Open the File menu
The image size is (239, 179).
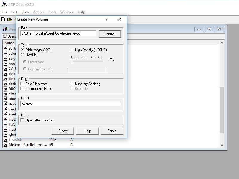click(4, 12)
